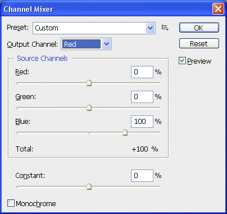Screen dimensions: 227x214
Task: Focus the Constant percentage input field
Action: 142,176
